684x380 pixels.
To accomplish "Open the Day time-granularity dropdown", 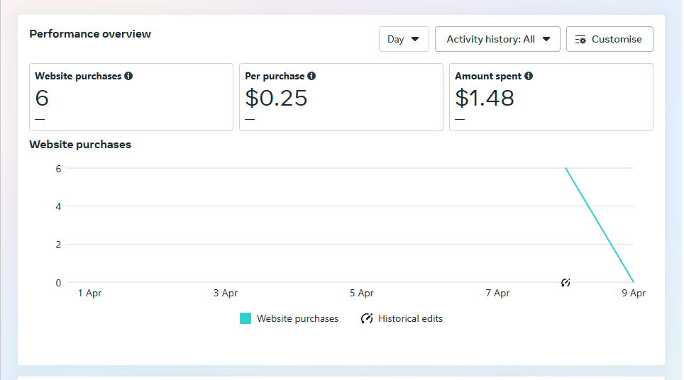I will (403, 39).
